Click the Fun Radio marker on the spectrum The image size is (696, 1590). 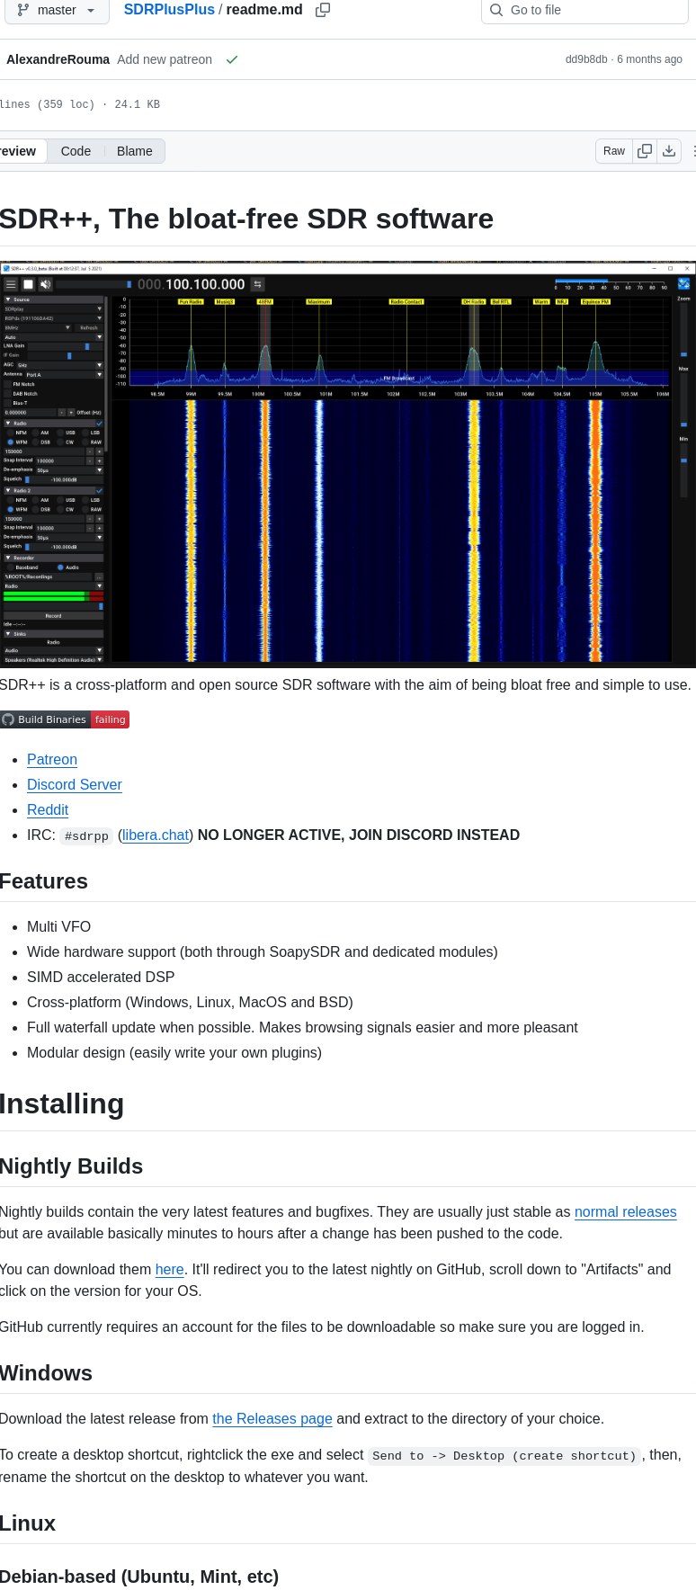(191, 302)
